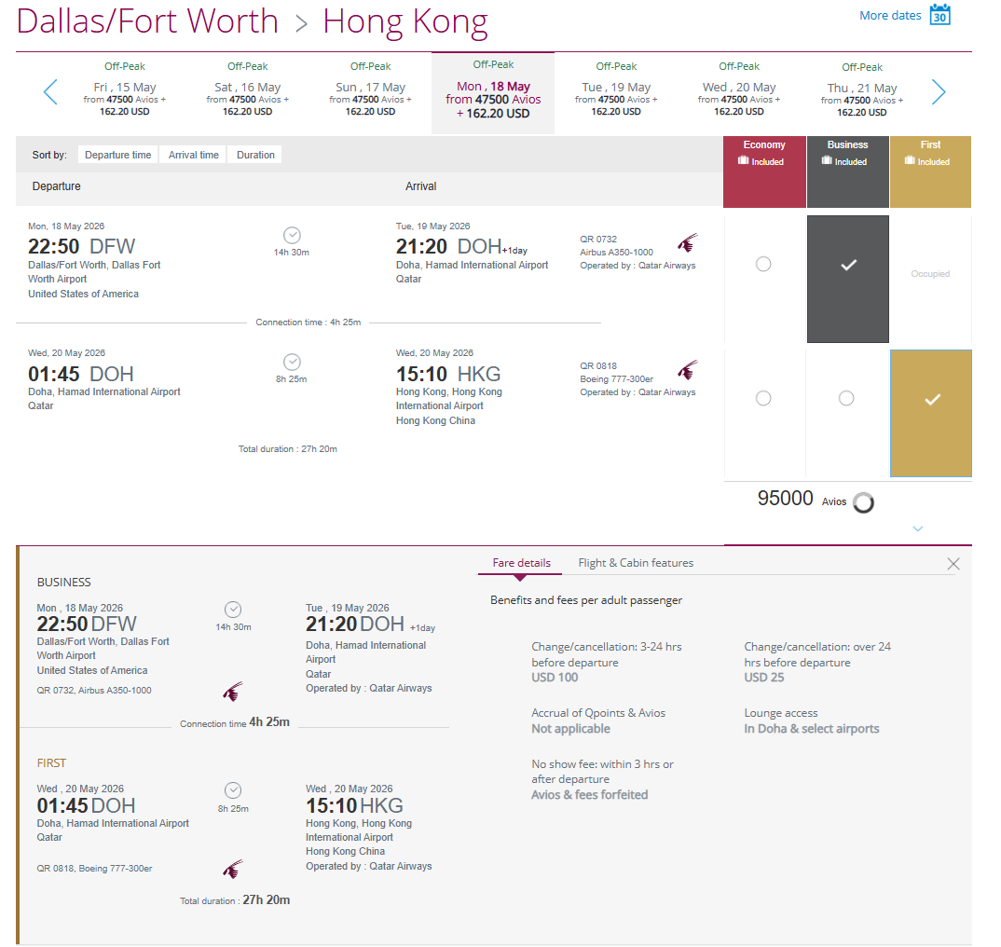The height and width of the screenshot is (947, 1001).
Task: Click the FIRST heading in details panel
Action: click(51, 763)
